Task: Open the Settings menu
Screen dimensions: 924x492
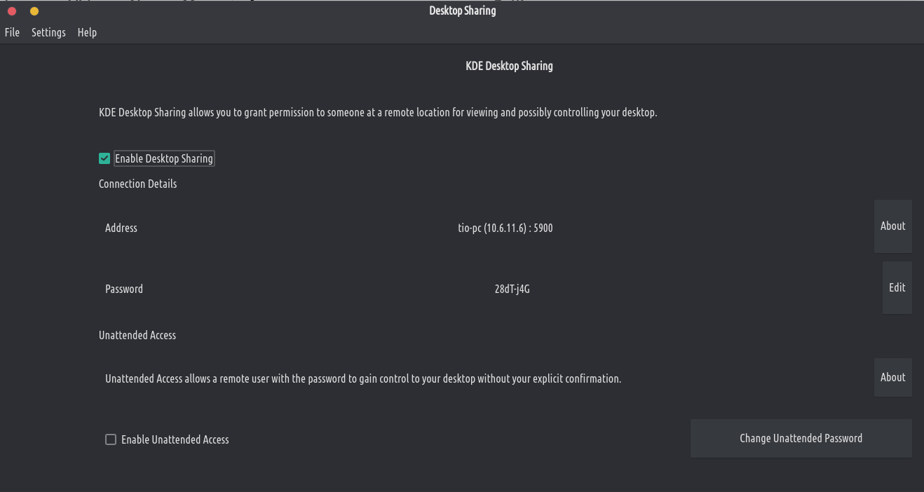Action: point(48,32)
